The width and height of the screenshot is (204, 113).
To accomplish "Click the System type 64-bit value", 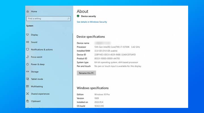I will [x=116, y=62].
